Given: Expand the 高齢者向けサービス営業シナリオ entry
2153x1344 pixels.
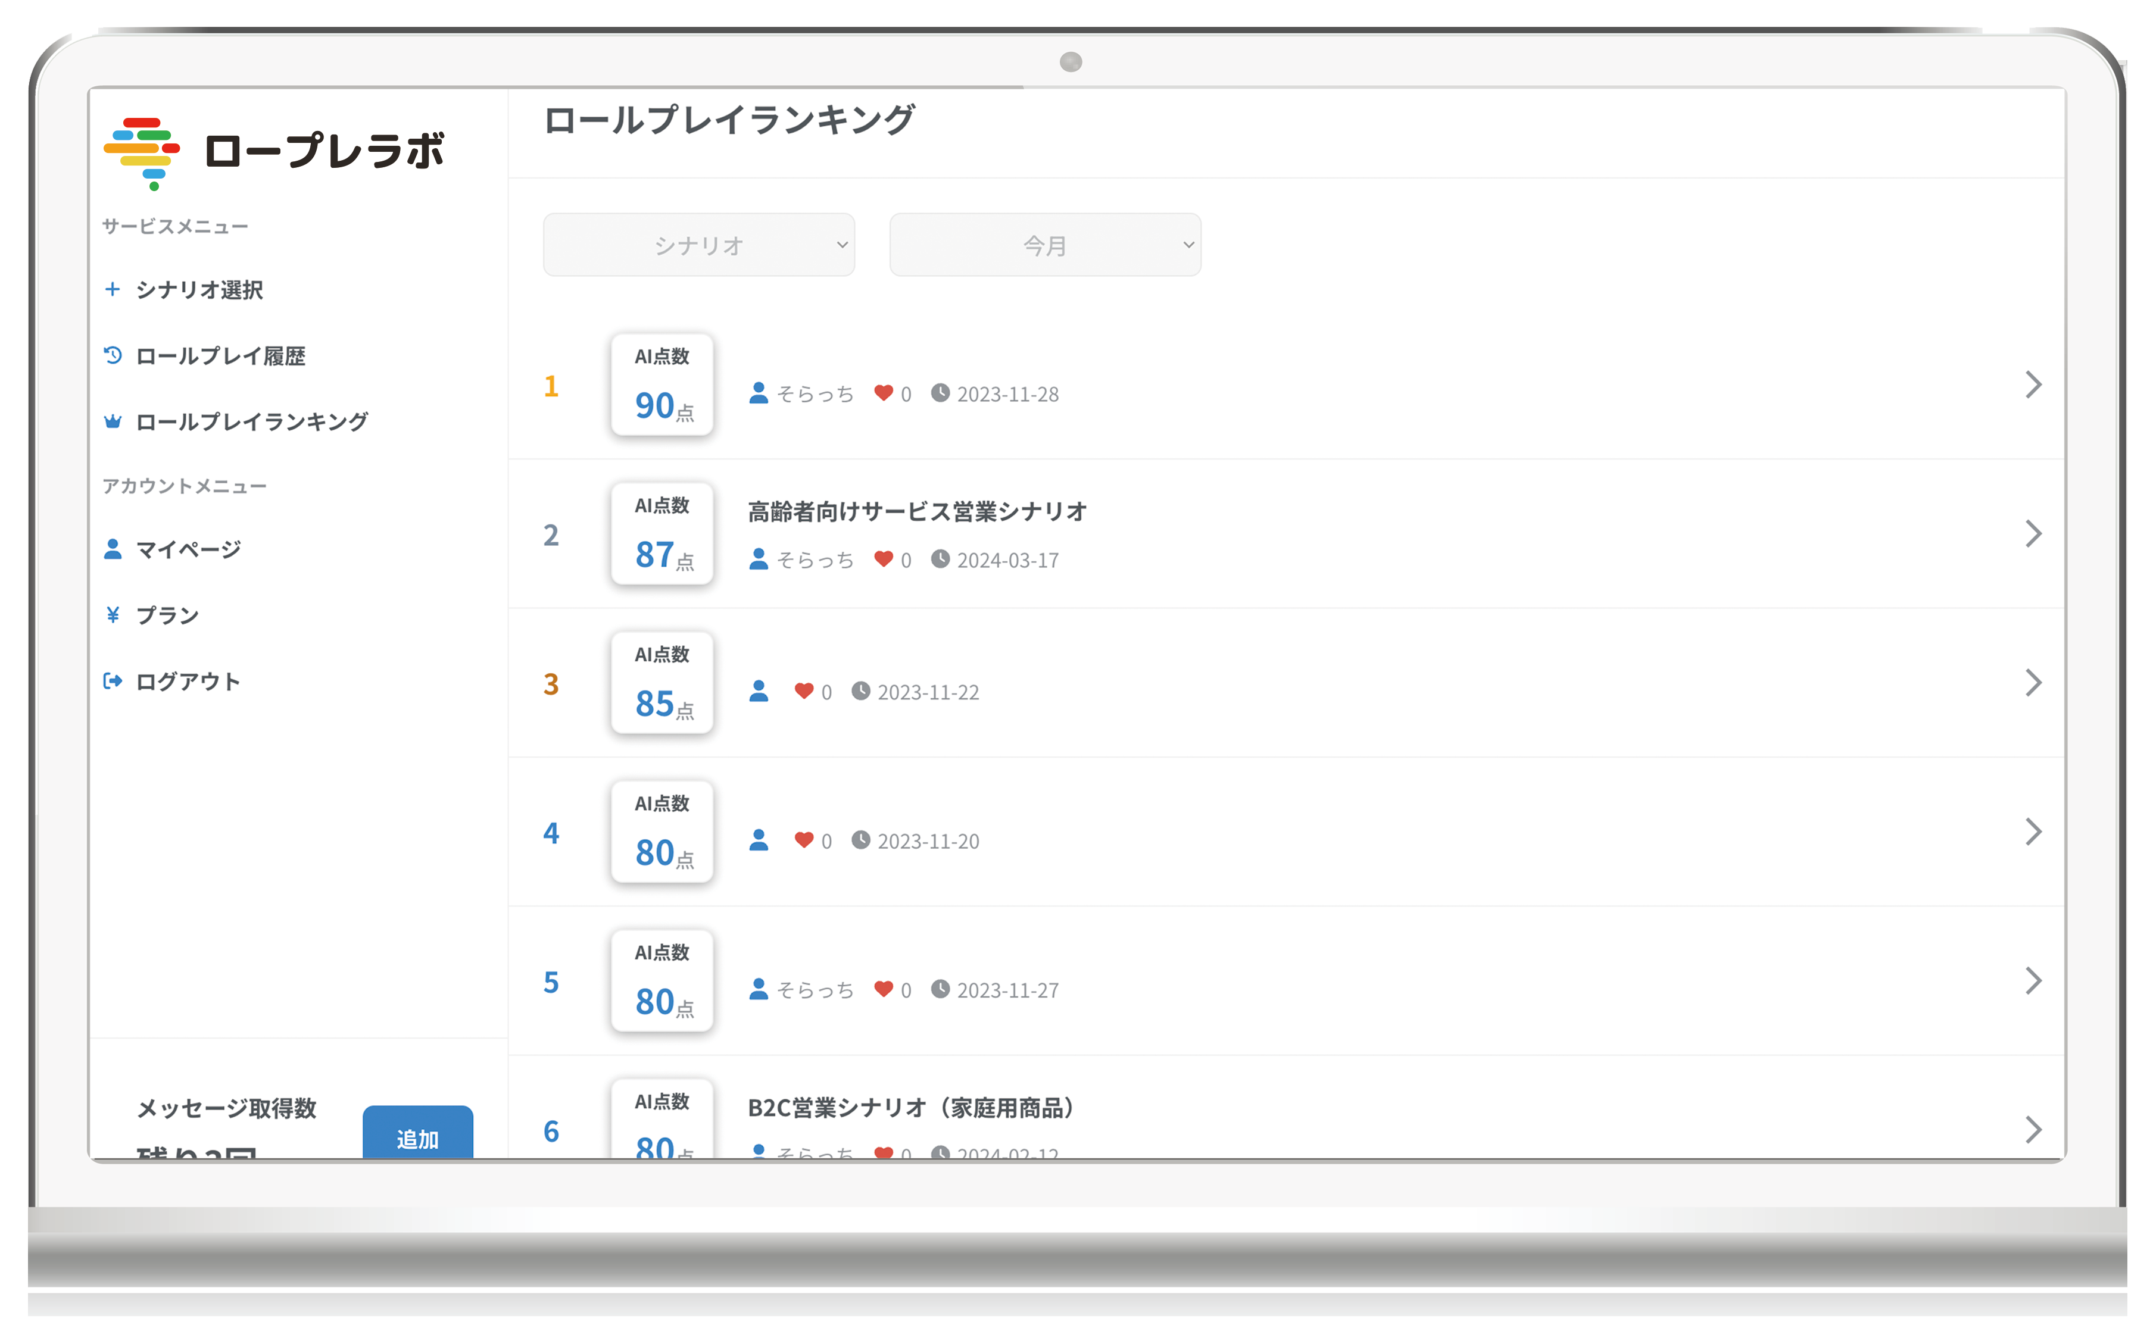Looking at the screenshot, I should (x=2034, y=534).
